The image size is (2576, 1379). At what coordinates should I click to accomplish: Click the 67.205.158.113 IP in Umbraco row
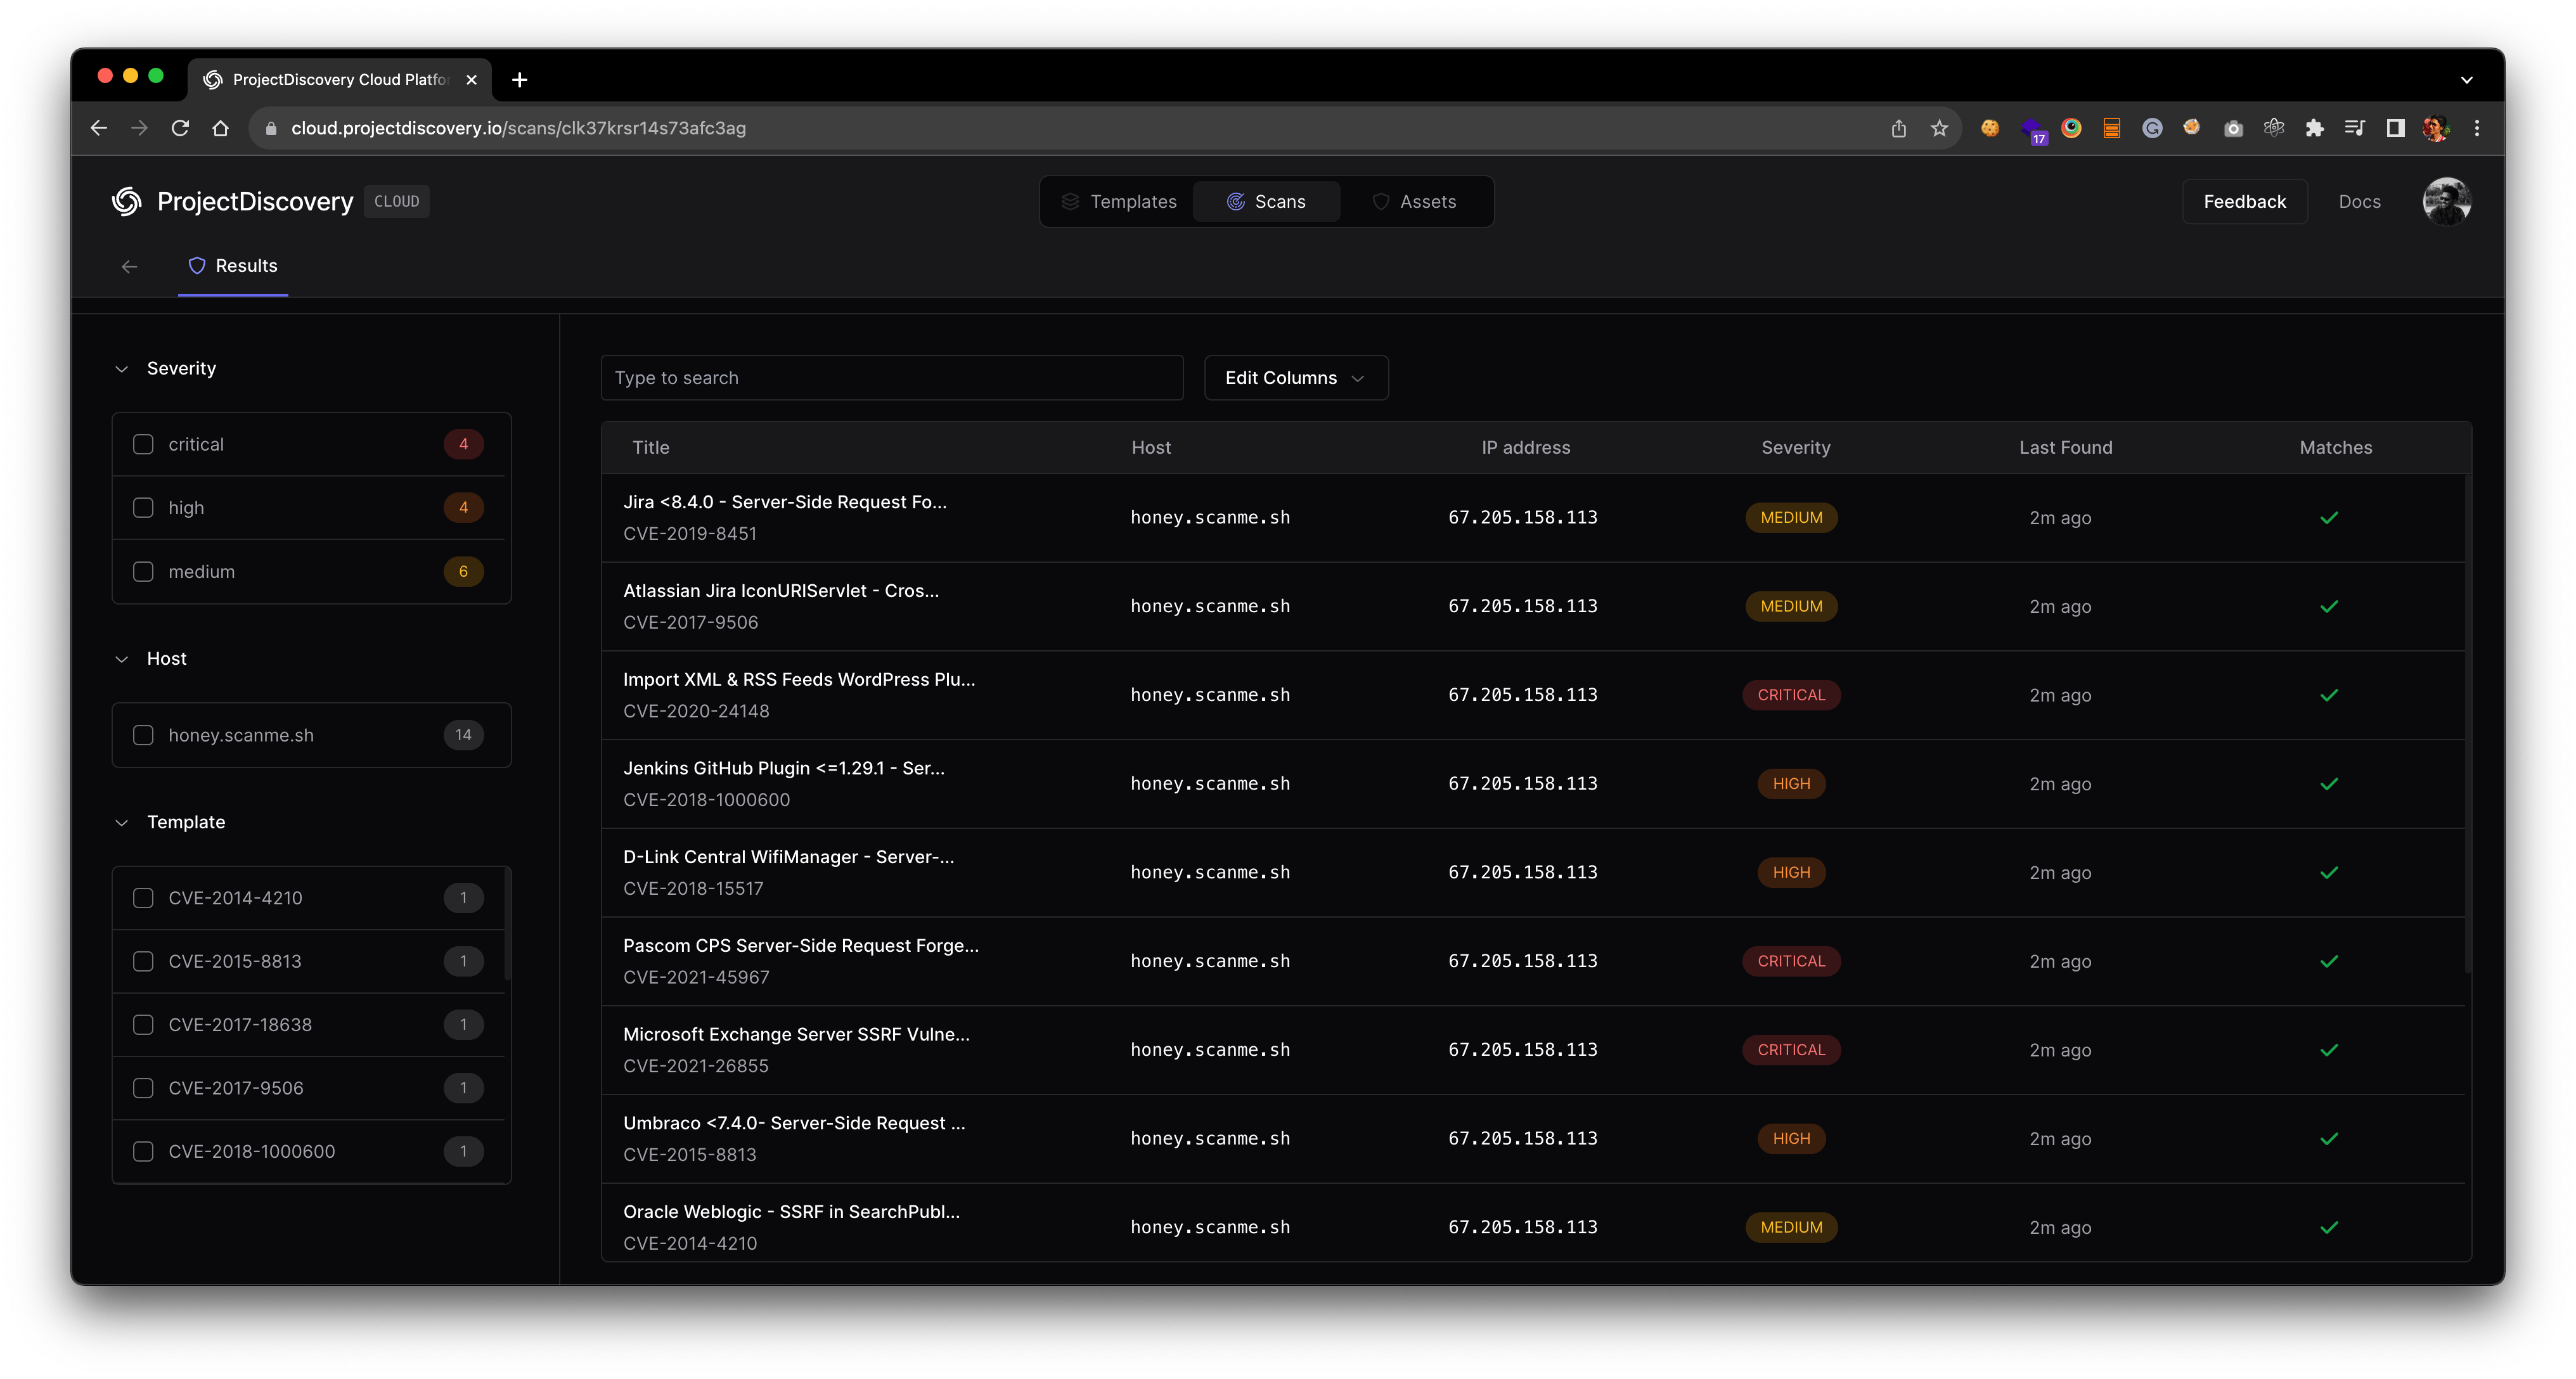point(1522,1138)
